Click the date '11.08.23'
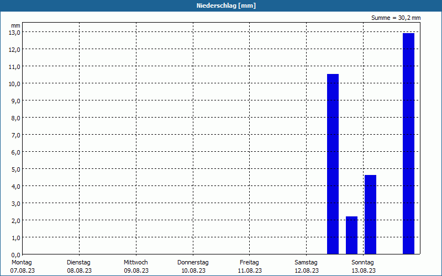This screenshot has width=442, height=276. 250,270
